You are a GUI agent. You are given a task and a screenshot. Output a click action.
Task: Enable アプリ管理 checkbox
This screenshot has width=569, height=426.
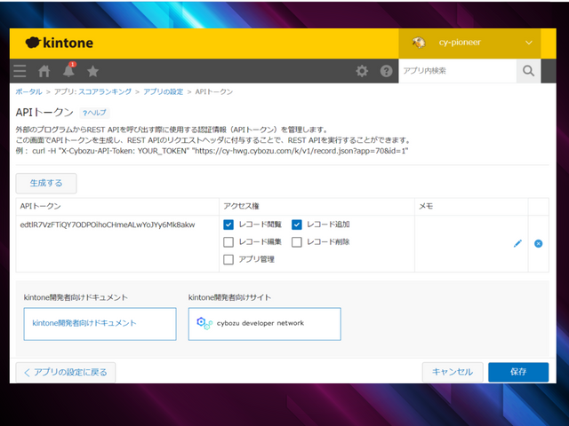228,259
